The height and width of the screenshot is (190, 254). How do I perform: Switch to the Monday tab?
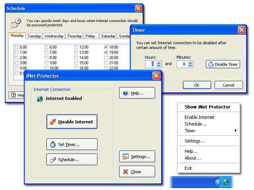[x=17, y=35]
